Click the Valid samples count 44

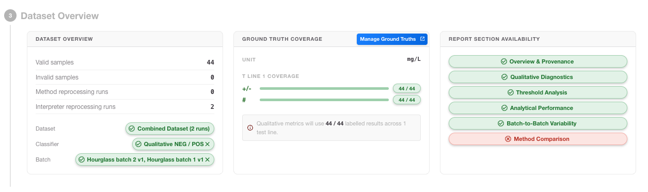tap(210, 62)
